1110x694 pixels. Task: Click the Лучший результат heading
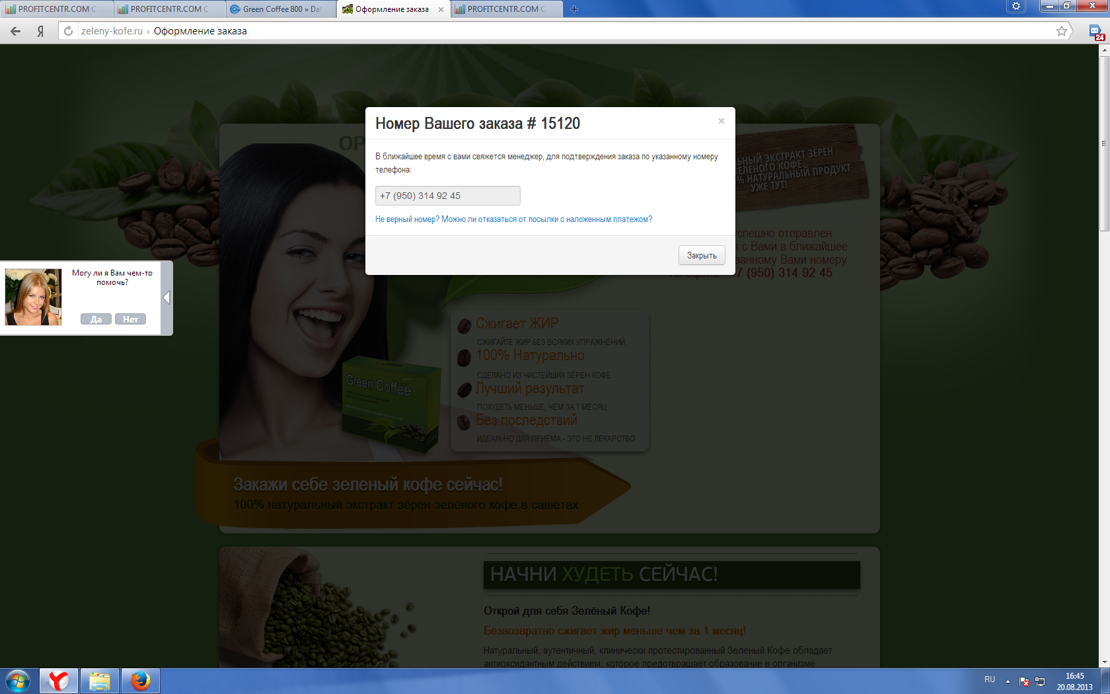530,389
